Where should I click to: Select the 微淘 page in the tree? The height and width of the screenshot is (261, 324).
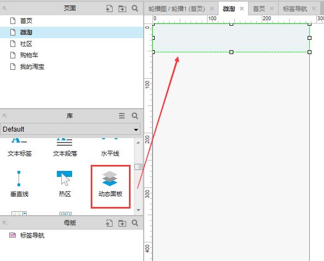pyautogui.click(x=72, y=32)
